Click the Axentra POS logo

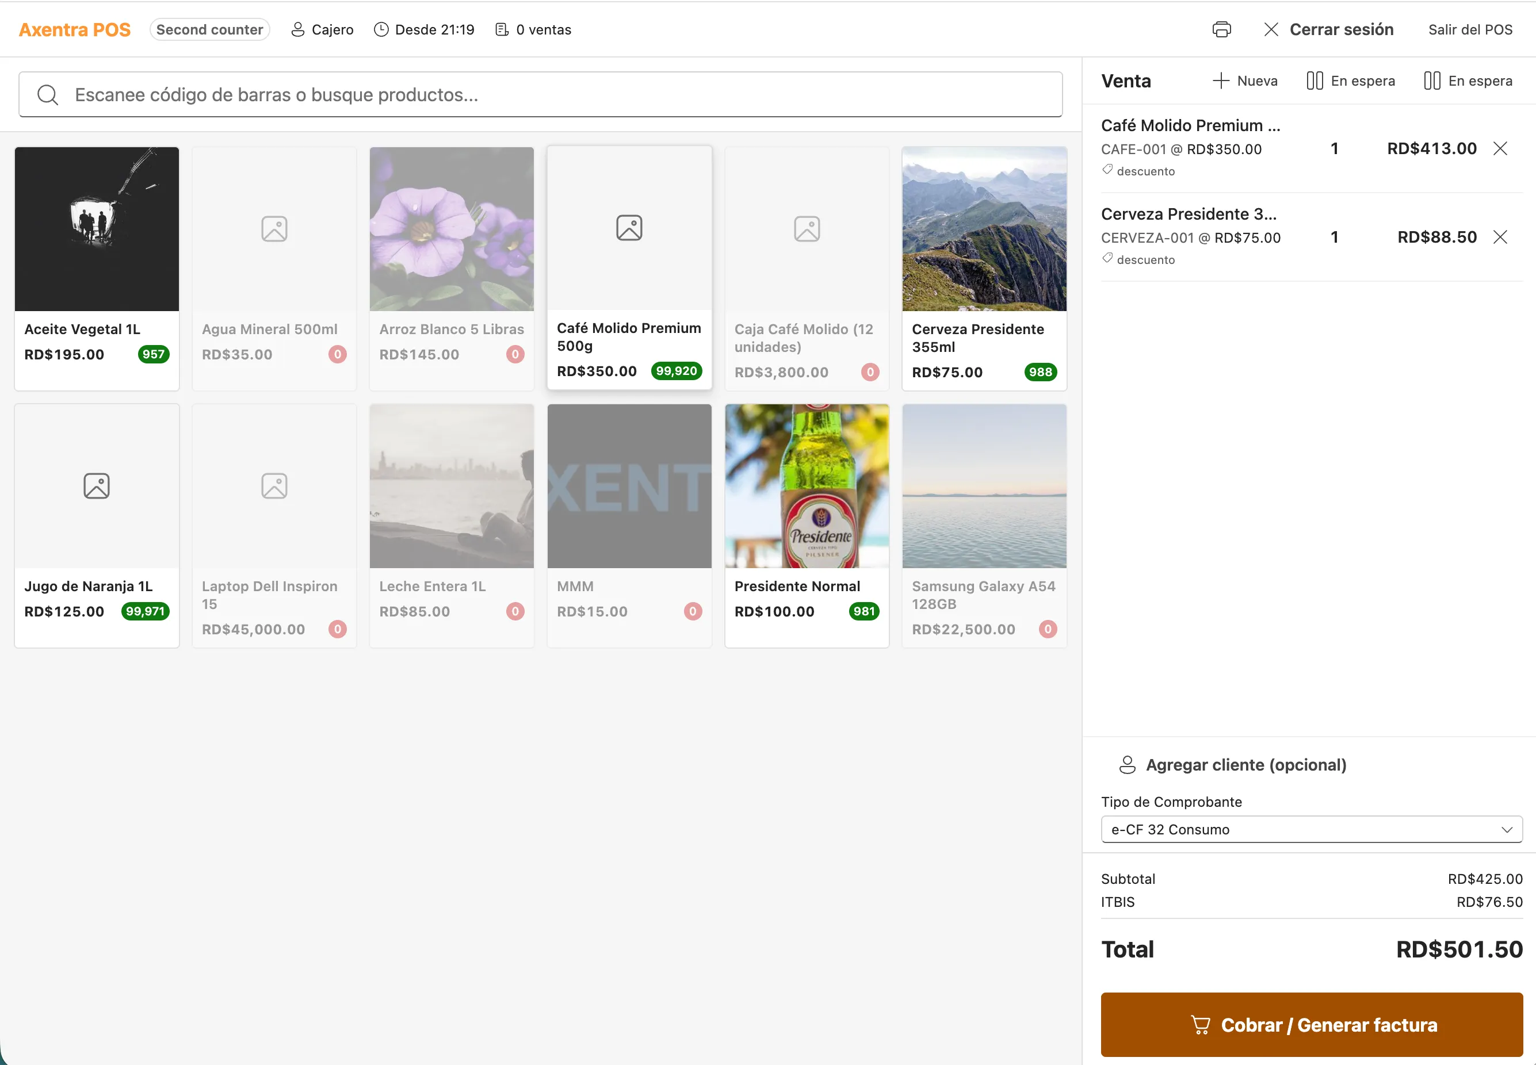(x=75, y=29)
